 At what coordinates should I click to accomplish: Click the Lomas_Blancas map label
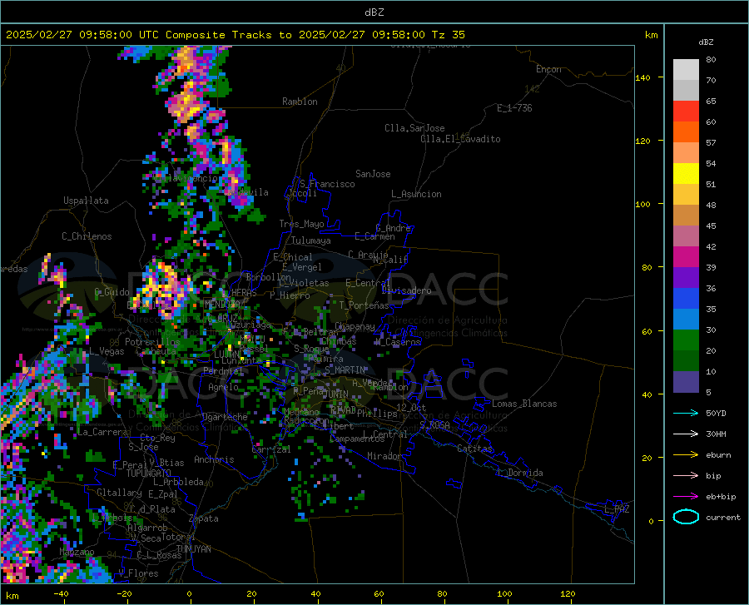[x=524, y=404]
